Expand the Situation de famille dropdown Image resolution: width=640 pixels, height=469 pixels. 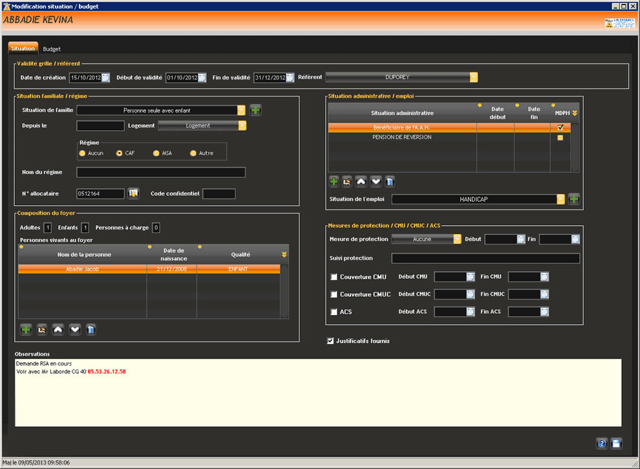241,110
